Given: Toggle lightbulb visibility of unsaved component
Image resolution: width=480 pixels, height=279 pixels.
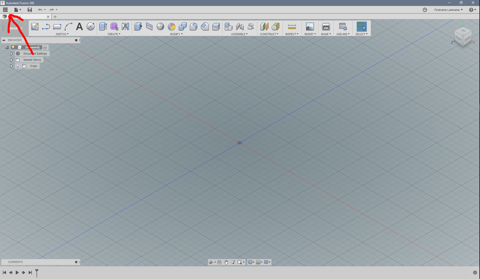Looking at the screenshot, I should click(13, 47).
